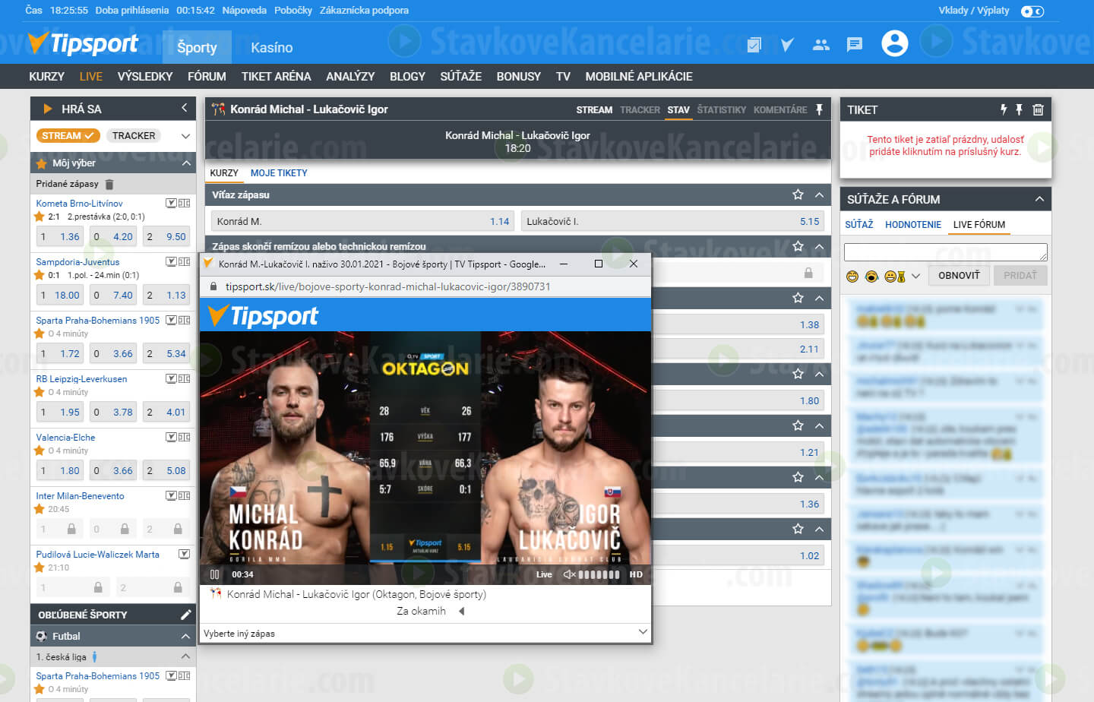Toggle favourite star for Inter Milan-Benevento
The height and width of the screenshot is (702, 1094).
pos(40,509)
